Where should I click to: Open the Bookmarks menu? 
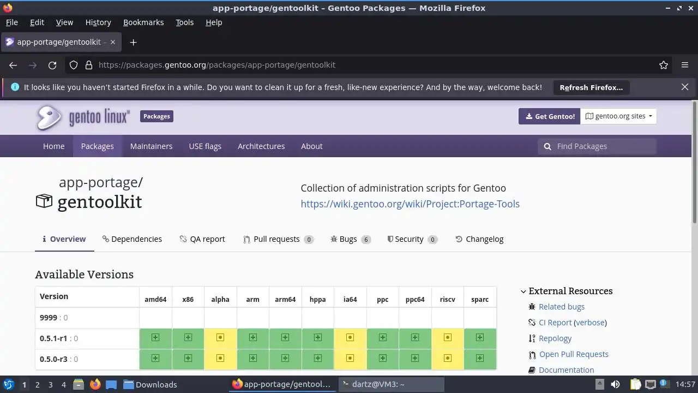pyautogui.click(x=143, y=22)
